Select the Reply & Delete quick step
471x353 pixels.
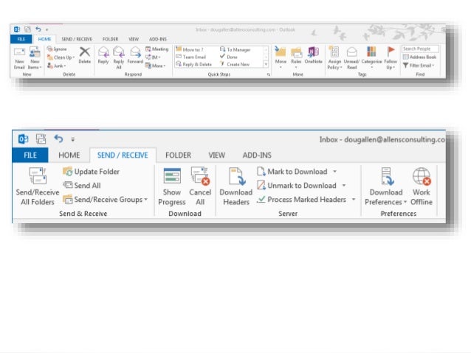pyautogui.click(x=193, y=64)
